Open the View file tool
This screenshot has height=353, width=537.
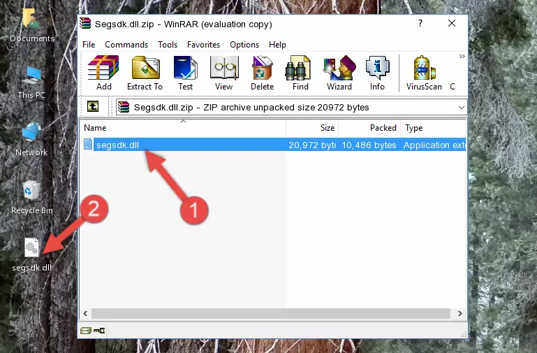[x=224, y=73]
